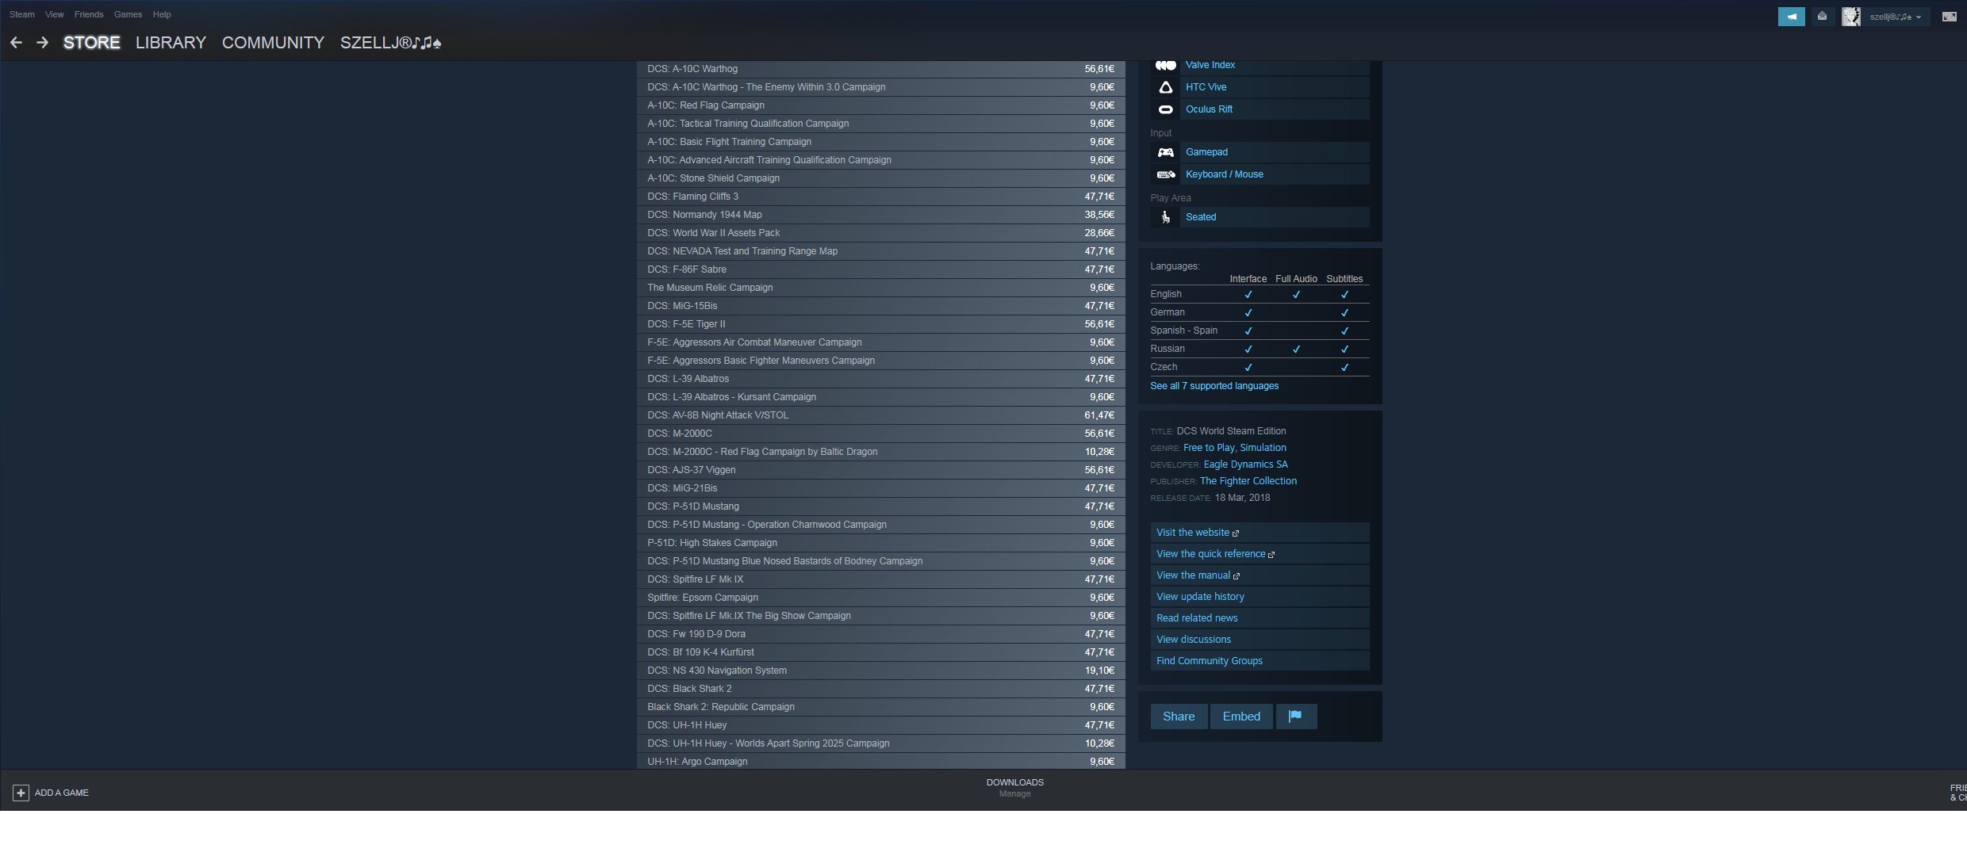This screenshot has height=856, width=1967.
Task: Open DCS: L-39 Albatros - Kursant Campaign
Action: click(881, 397)
